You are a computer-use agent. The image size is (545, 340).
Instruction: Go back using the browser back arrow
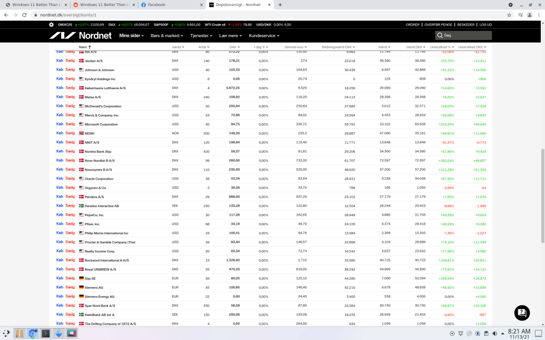pos(6,15)
